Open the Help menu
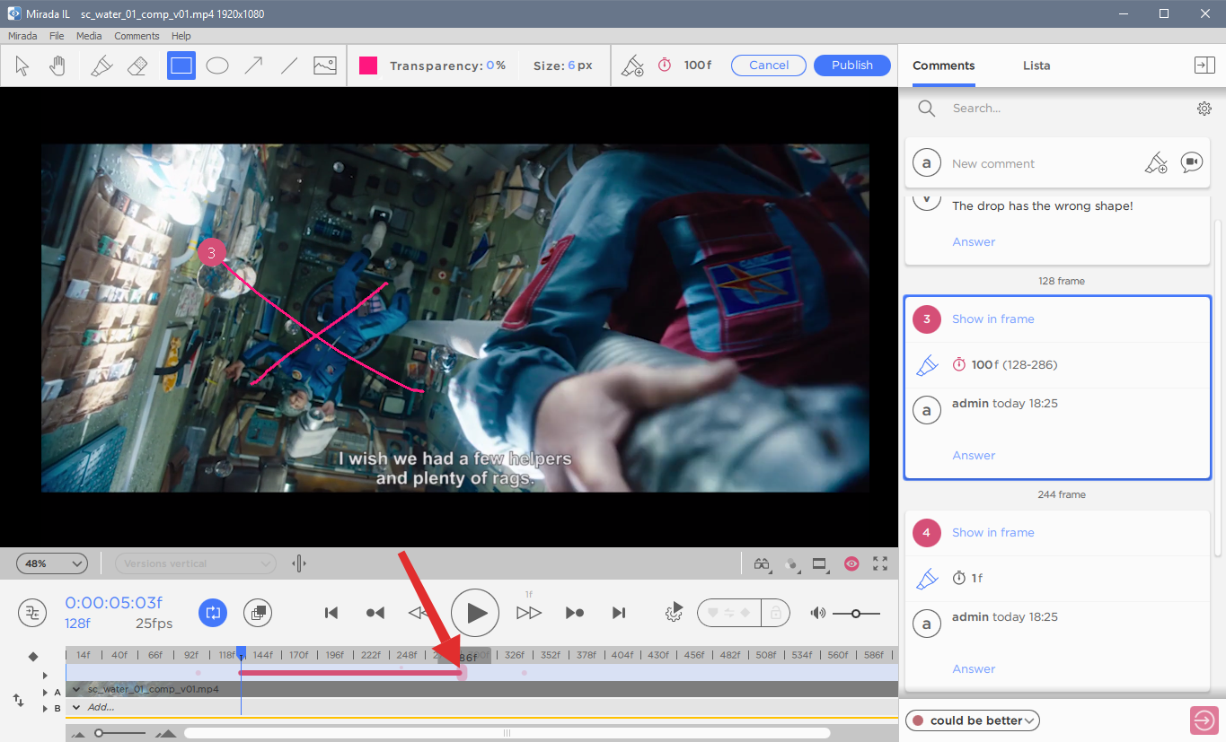1226x742 pixels. tap(181, 36)
